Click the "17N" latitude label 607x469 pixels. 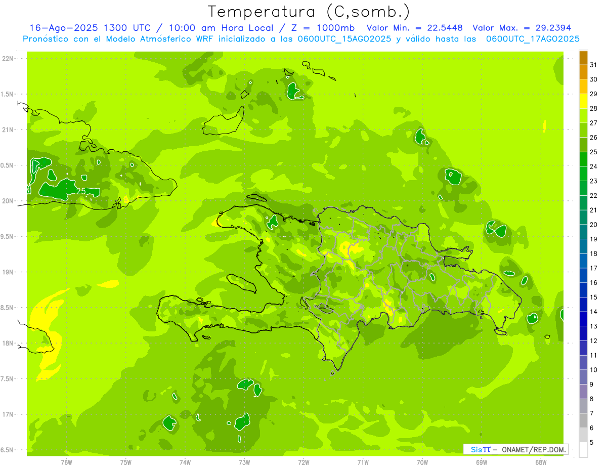(7, 414)
